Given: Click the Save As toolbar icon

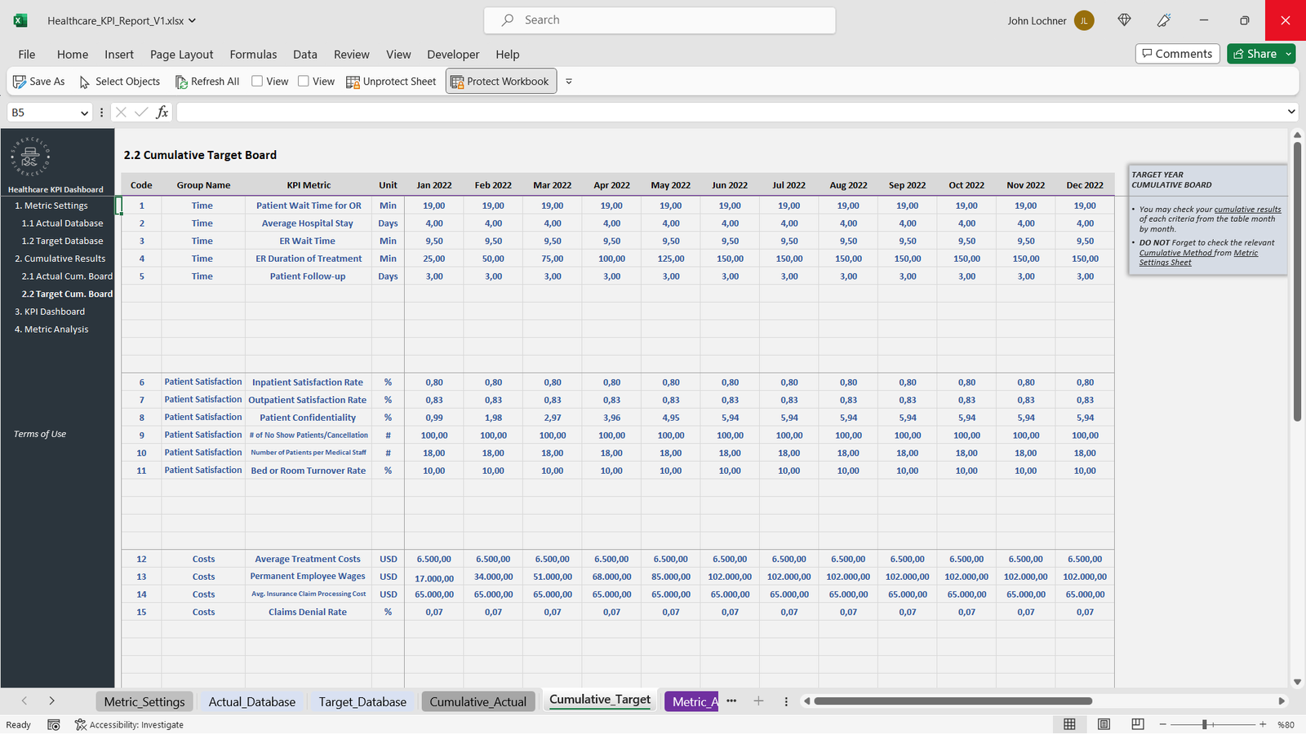Looking at the screenshot, I should [20, 82].
